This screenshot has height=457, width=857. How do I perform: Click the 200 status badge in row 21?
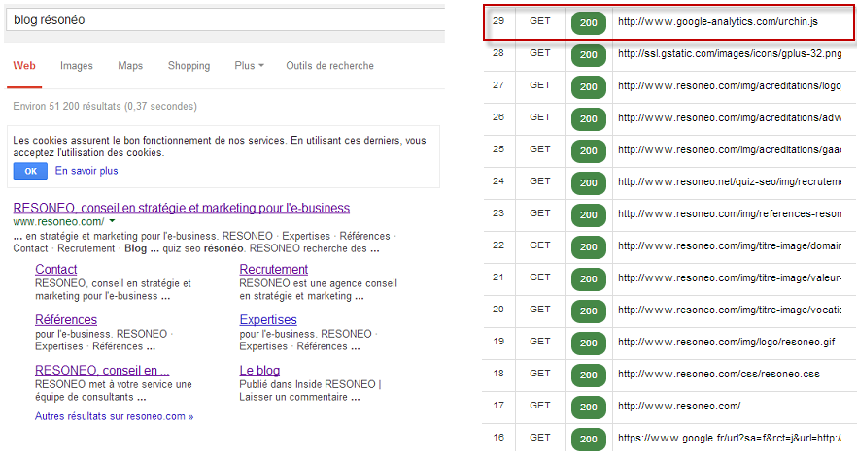coord(589,279)
